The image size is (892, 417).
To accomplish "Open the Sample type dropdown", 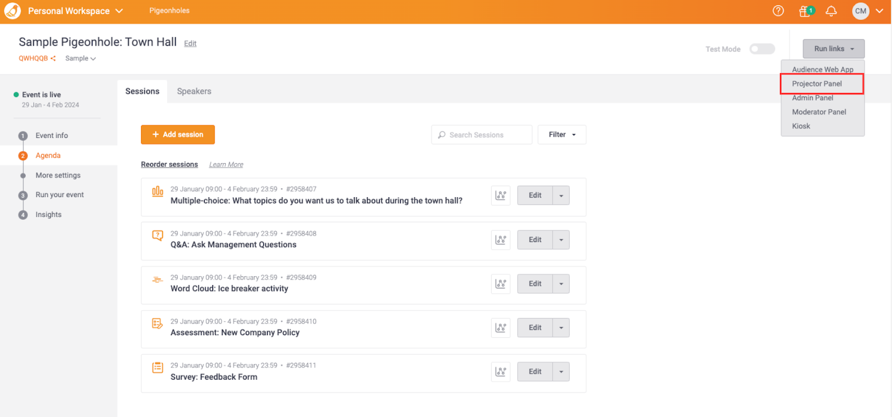I will pos(80,58).
